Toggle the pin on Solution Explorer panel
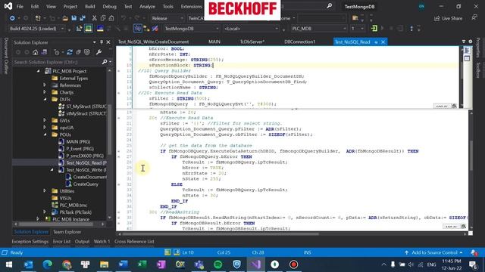 pos(102,42)
